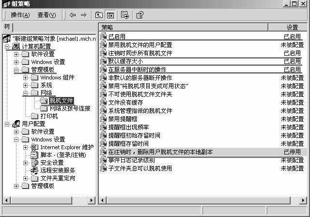The width and height of the screenshot is (310, 217).
Task: Select the 远程安装服务 tree item
Action: [x=58, y=170]
